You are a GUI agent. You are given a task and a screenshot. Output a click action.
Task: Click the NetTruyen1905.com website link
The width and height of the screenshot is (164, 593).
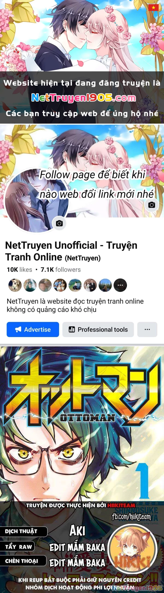coord(84,98)
